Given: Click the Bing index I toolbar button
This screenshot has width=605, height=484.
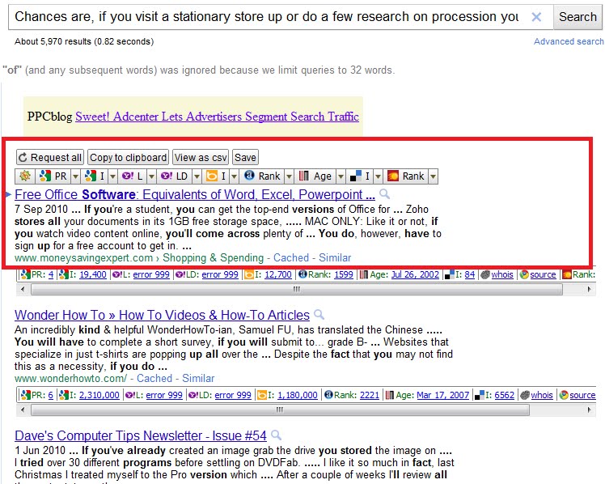Looking at the screenshot, I should [x=216, y=176].
